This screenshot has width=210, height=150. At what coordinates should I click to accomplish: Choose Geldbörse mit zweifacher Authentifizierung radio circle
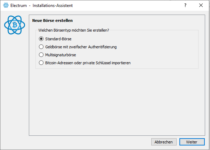coord(41,47)
